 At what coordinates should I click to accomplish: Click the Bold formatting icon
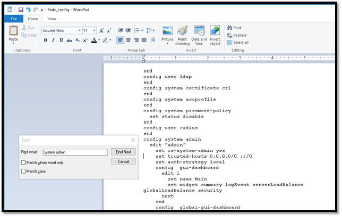[x=46, y=40]
